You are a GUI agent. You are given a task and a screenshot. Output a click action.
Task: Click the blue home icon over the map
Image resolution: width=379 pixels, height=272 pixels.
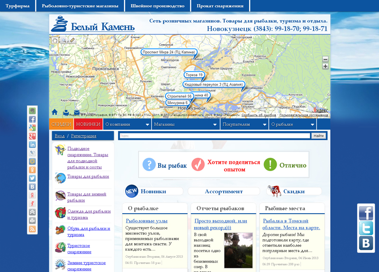pos(54,112)
